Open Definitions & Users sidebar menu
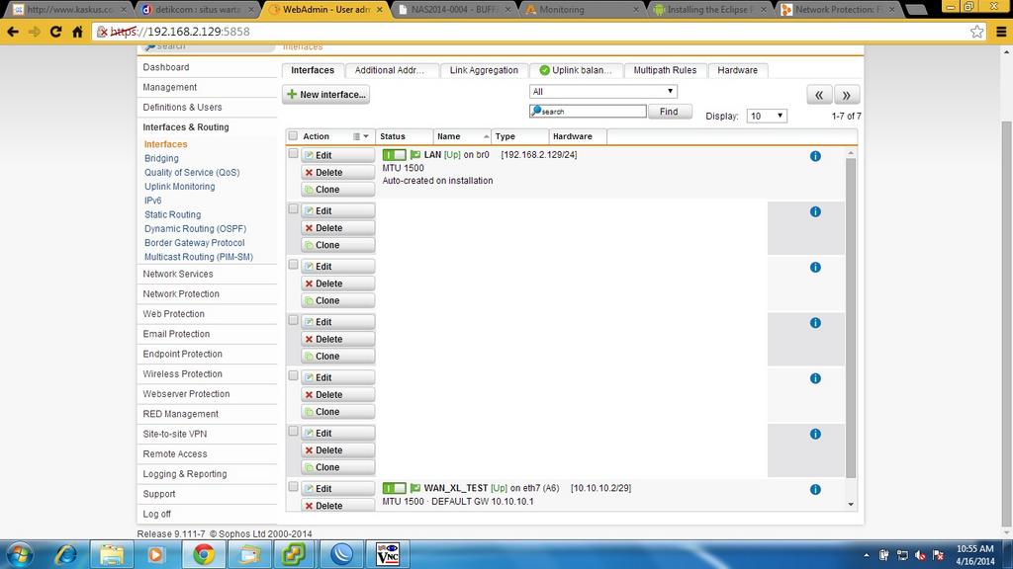Screen dimensions: 1013x569 182,107
